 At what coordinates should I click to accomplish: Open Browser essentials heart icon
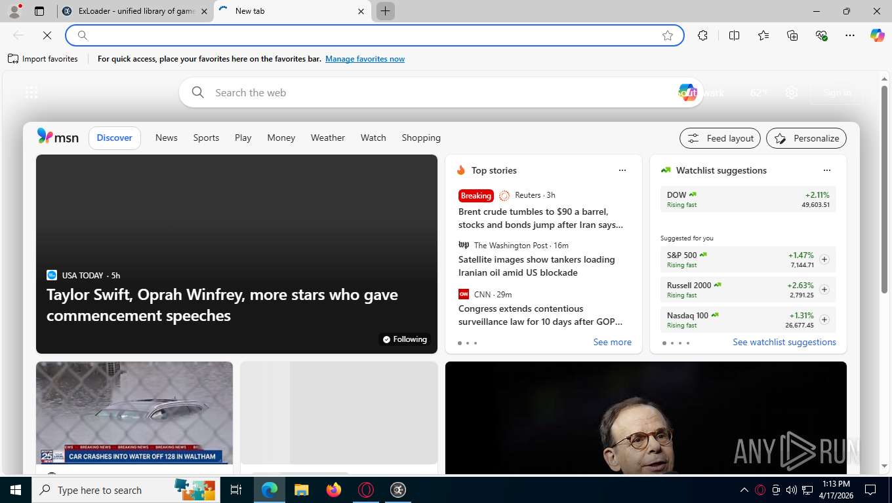821,35
